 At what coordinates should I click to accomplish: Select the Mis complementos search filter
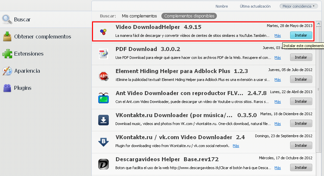tap(139, 16)
